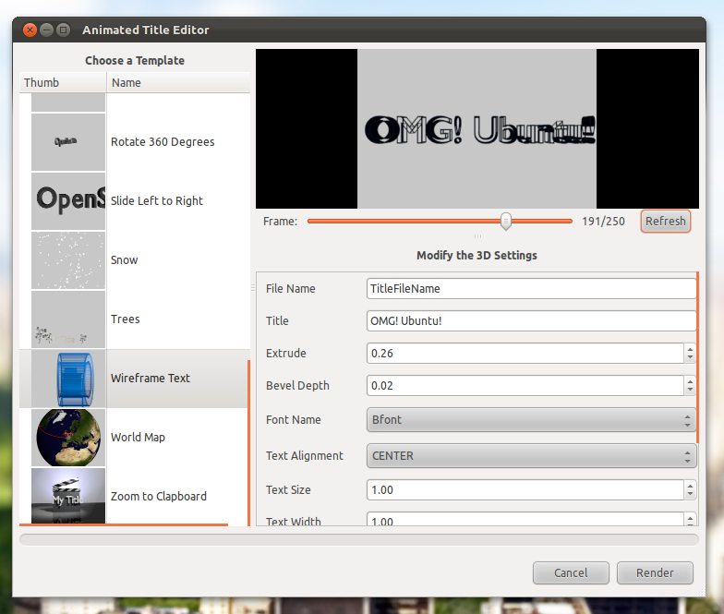
Task: Click the Name column header
Action: tap(178, 83)
